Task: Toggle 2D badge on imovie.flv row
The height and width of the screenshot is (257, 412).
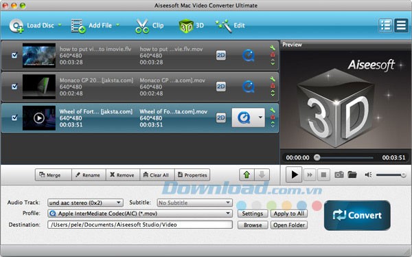Action: coord(221,55)
